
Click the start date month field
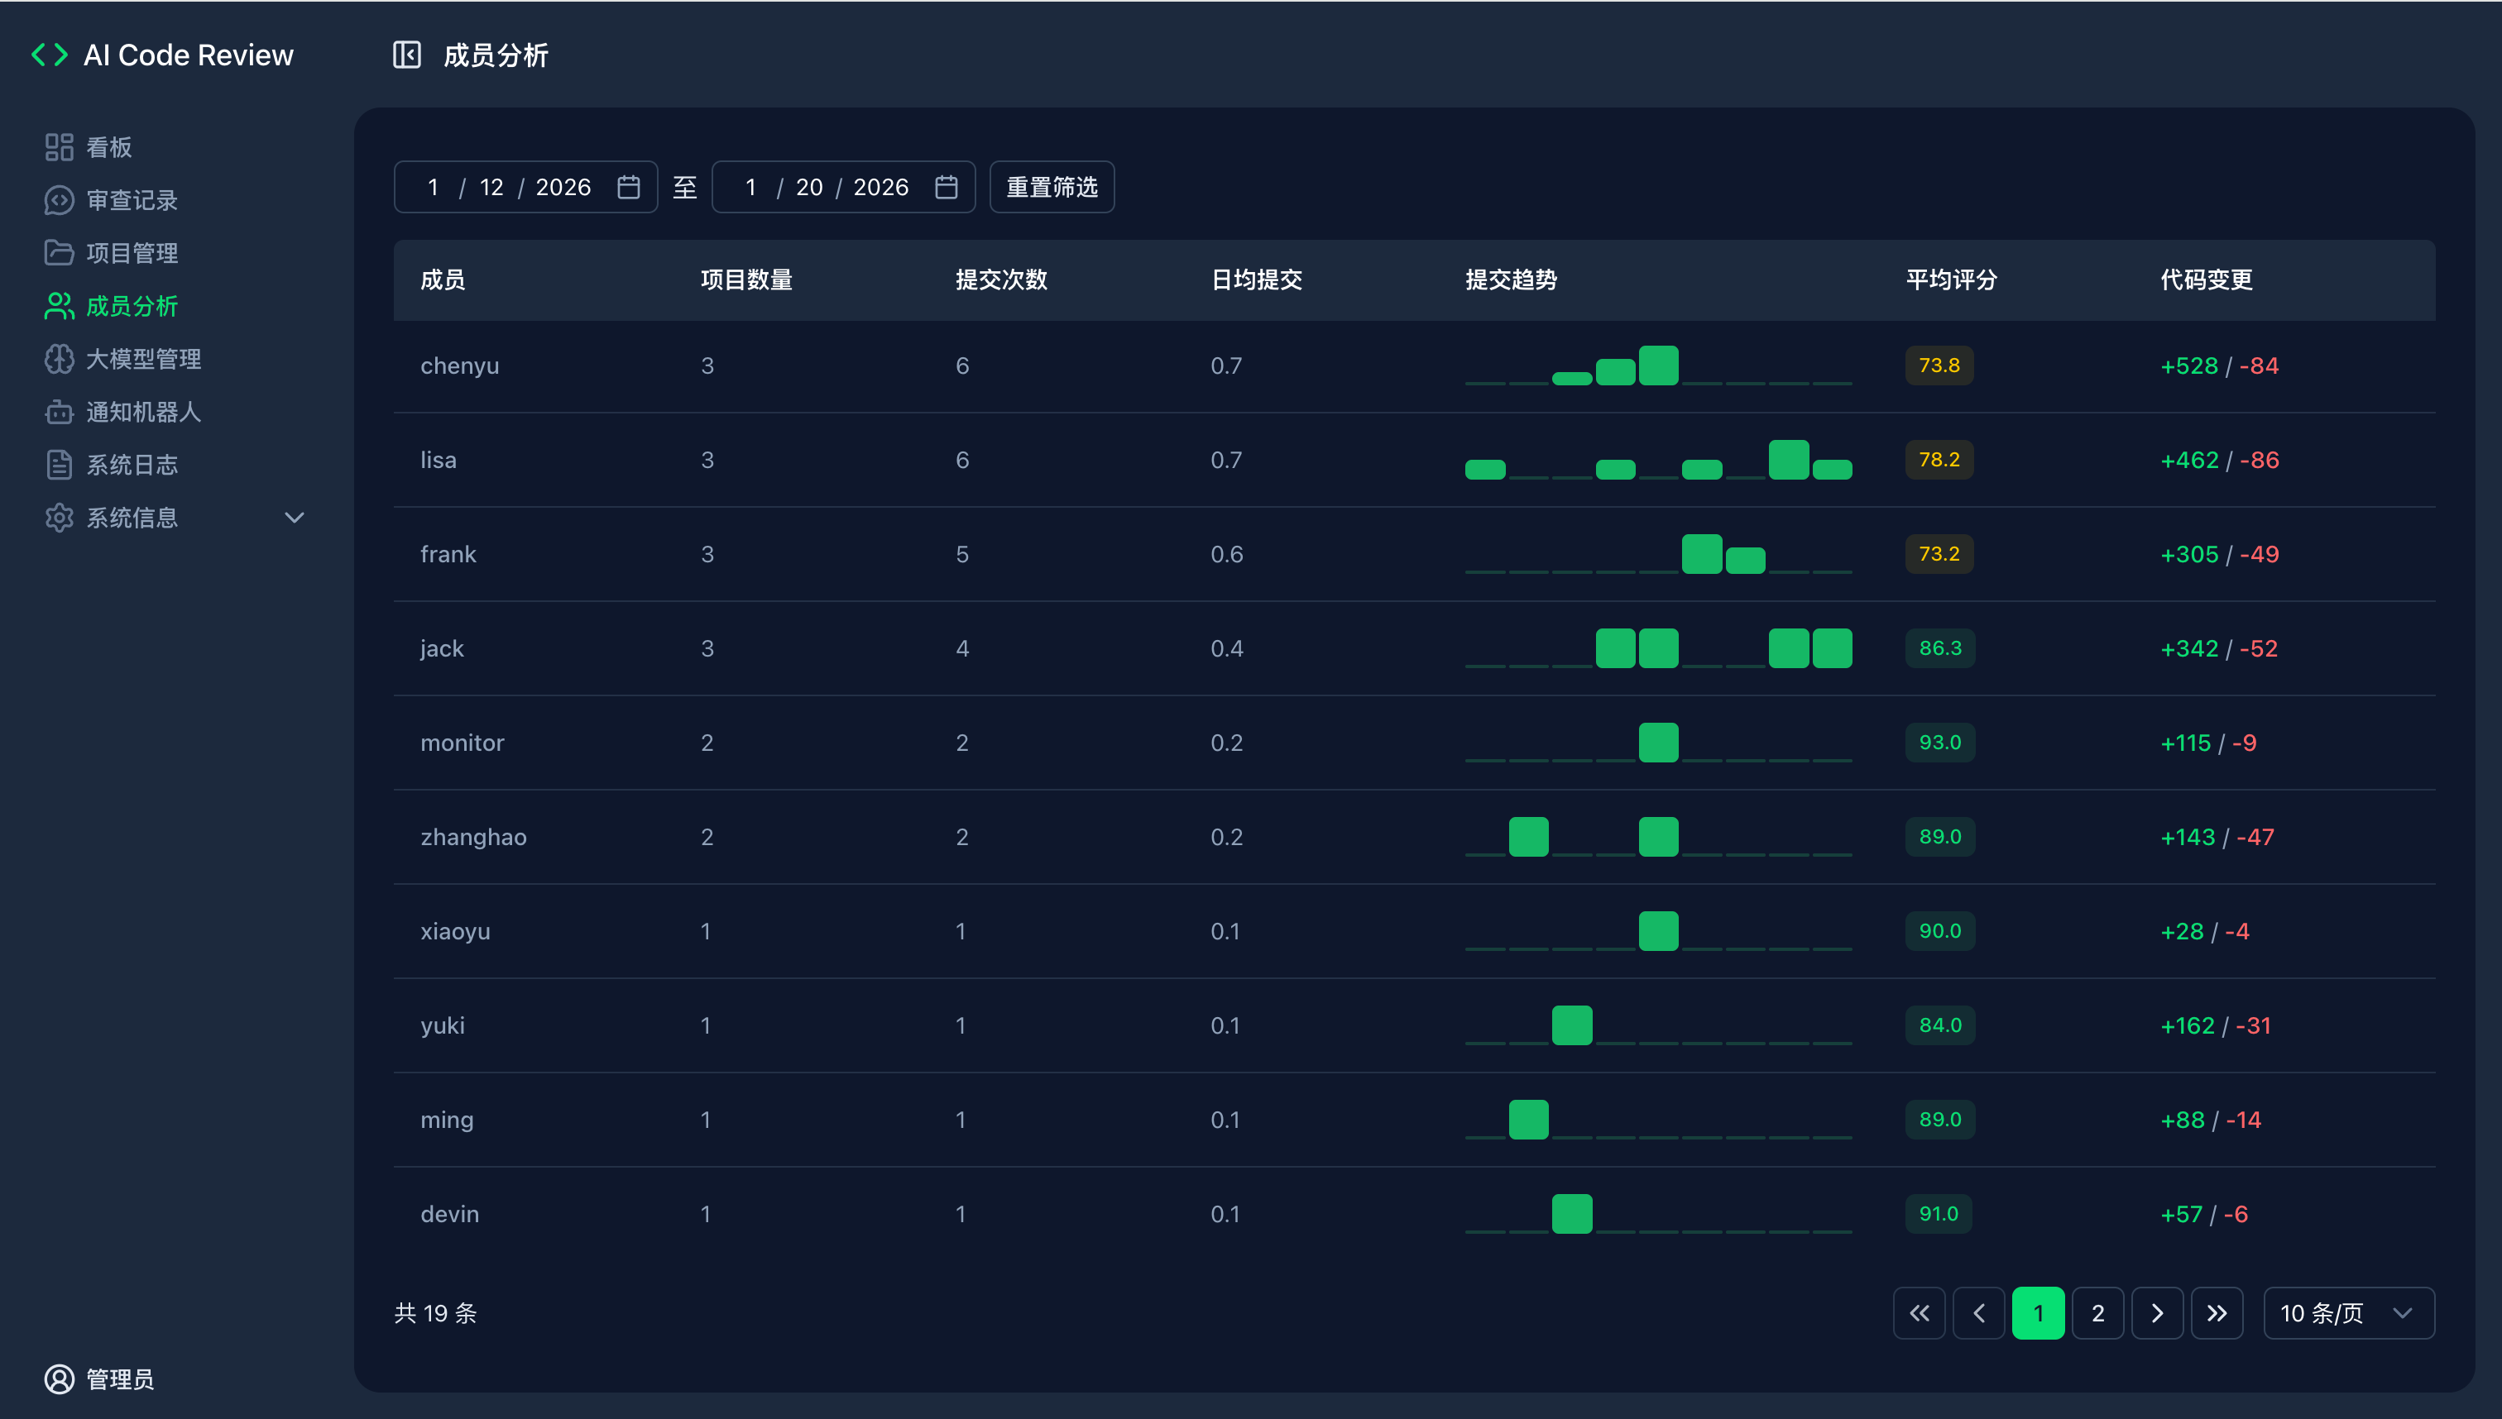click(433, 186)
